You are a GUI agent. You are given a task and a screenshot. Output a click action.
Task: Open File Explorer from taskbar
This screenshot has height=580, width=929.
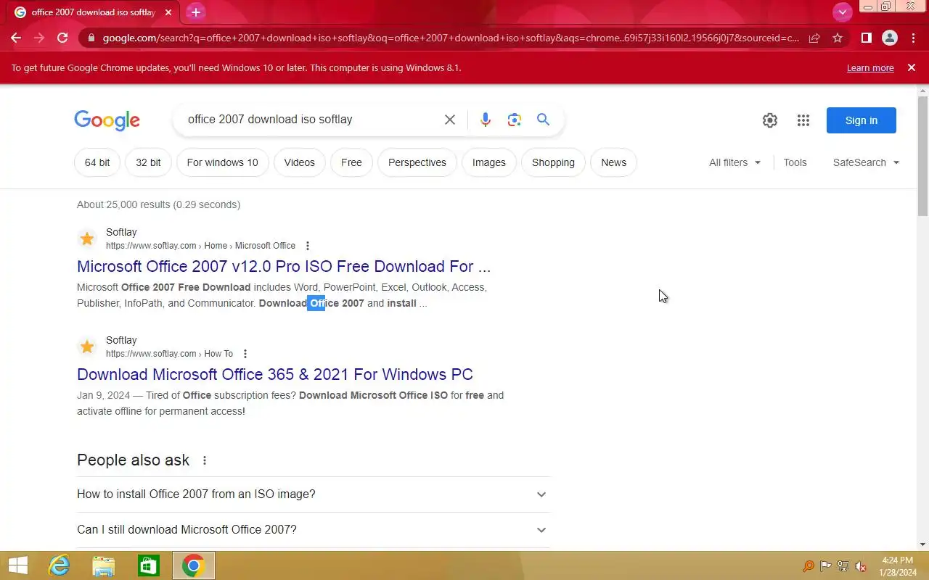tap(104, 565)
